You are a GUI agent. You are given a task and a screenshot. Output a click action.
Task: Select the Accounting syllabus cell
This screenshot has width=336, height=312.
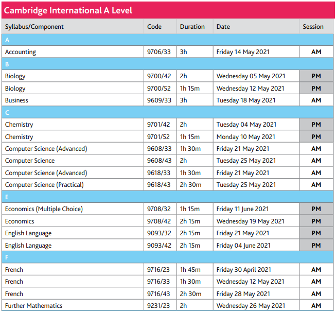pos(21,52)
